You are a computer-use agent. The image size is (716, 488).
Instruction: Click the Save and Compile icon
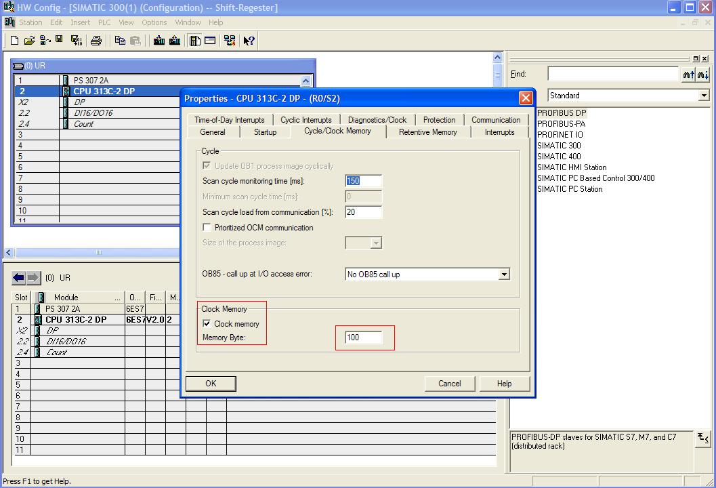coord(77,41)
